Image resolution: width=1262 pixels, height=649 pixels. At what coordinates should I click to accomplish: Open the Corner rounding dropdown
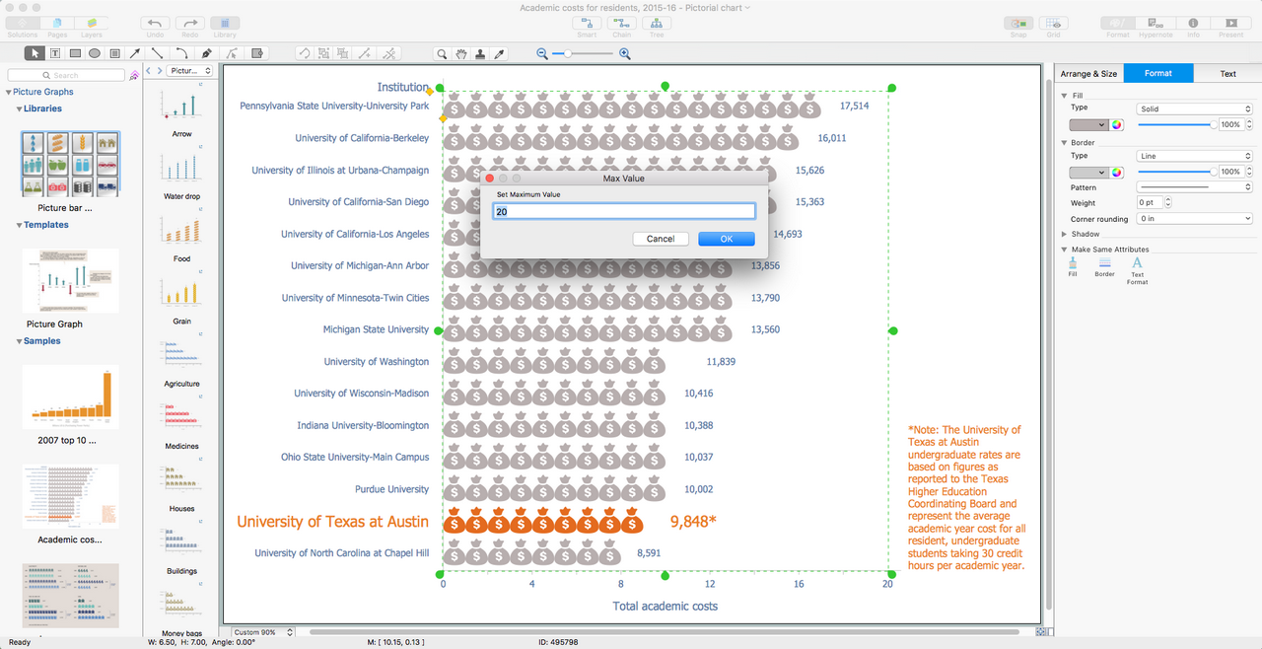tap(1194, 219)
